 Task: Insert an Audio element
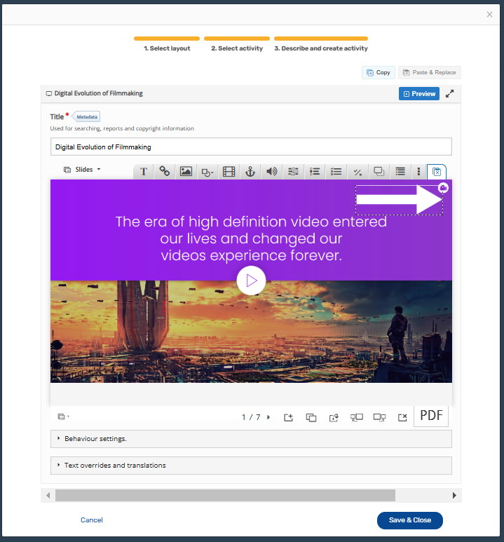click(x=272, y=172)
